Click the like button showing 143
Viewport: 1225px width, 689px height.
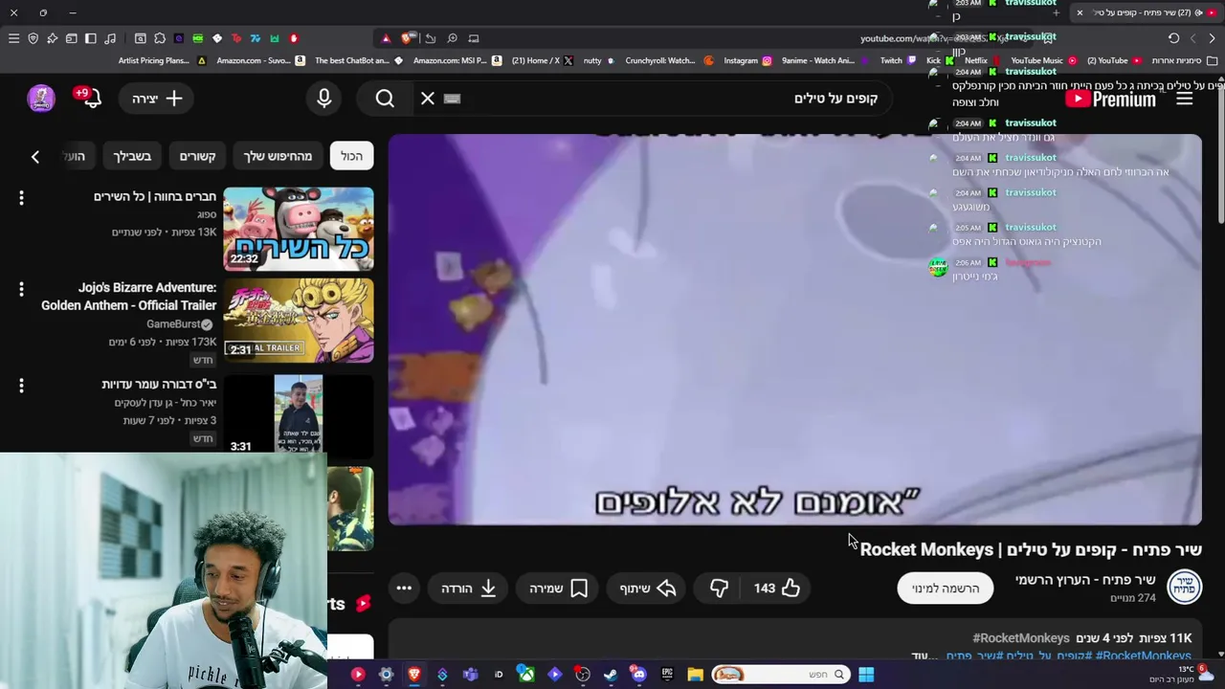click(x=777, y=589)
